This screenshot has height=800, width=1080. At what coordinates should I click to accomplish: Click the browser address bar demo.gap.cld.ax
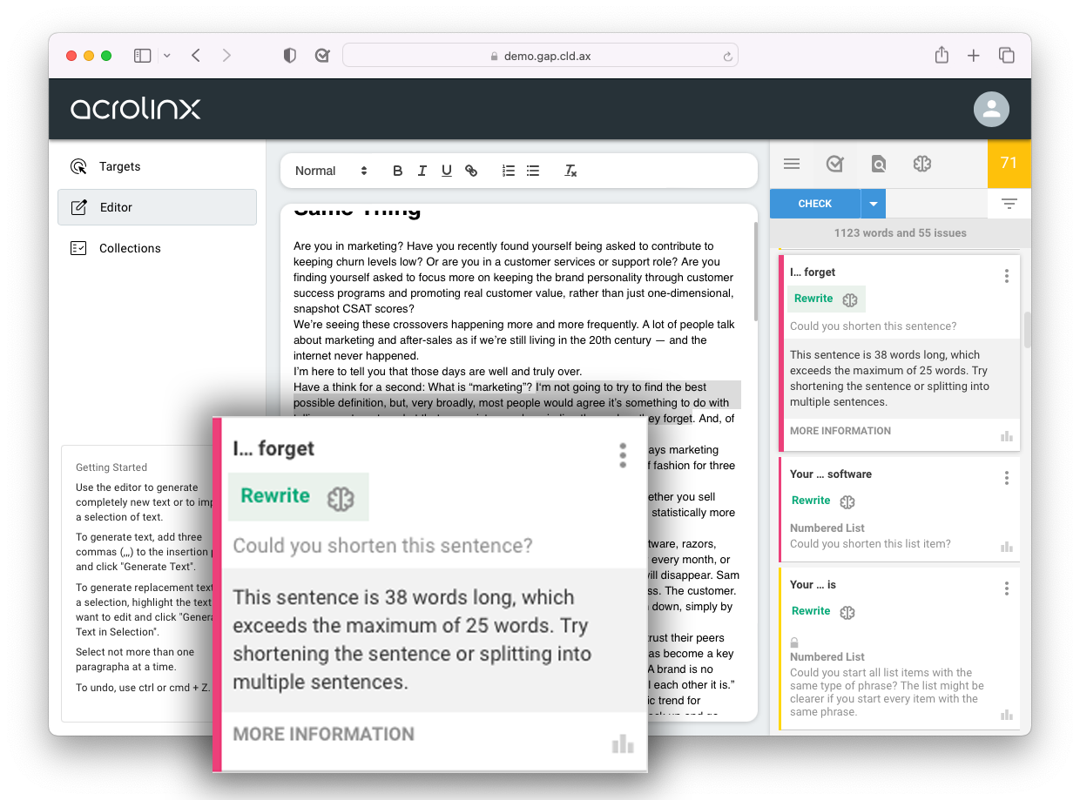pos(540,56)
